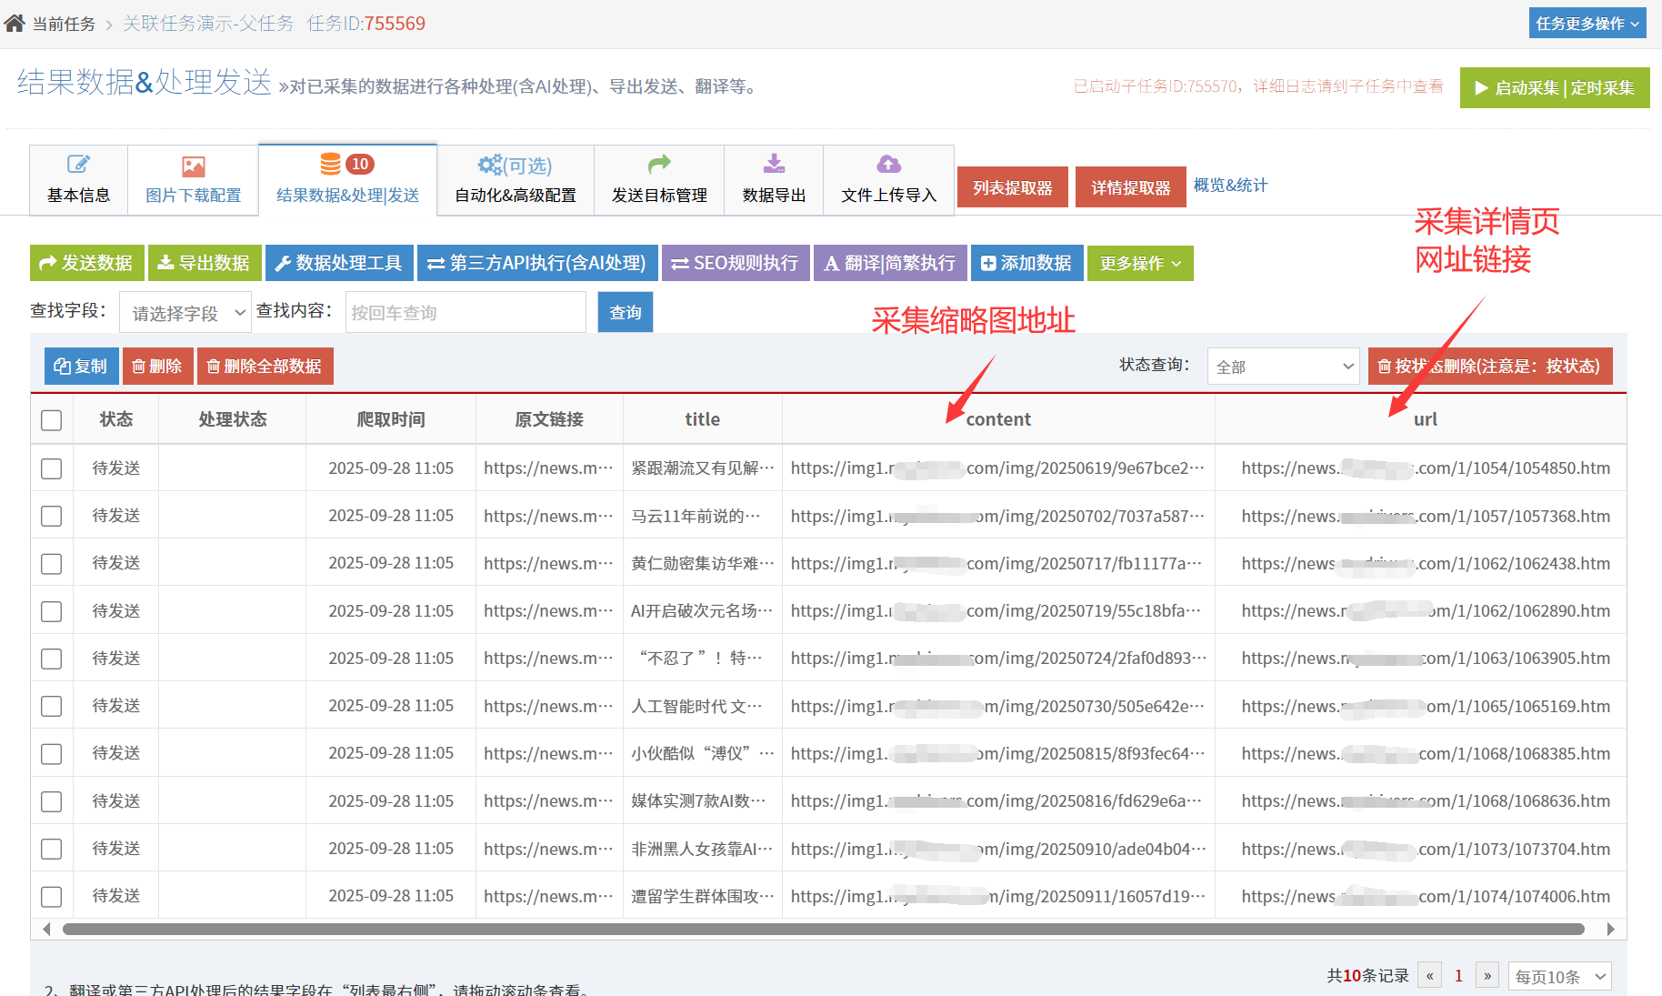Check the row titled 紧跟潮流又有见解
Viewport: 1662px width, 996px height.
(52, 468)
